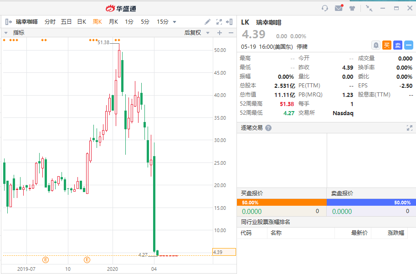Click the orange 买 buy button
416x274 pixels.
387,45
